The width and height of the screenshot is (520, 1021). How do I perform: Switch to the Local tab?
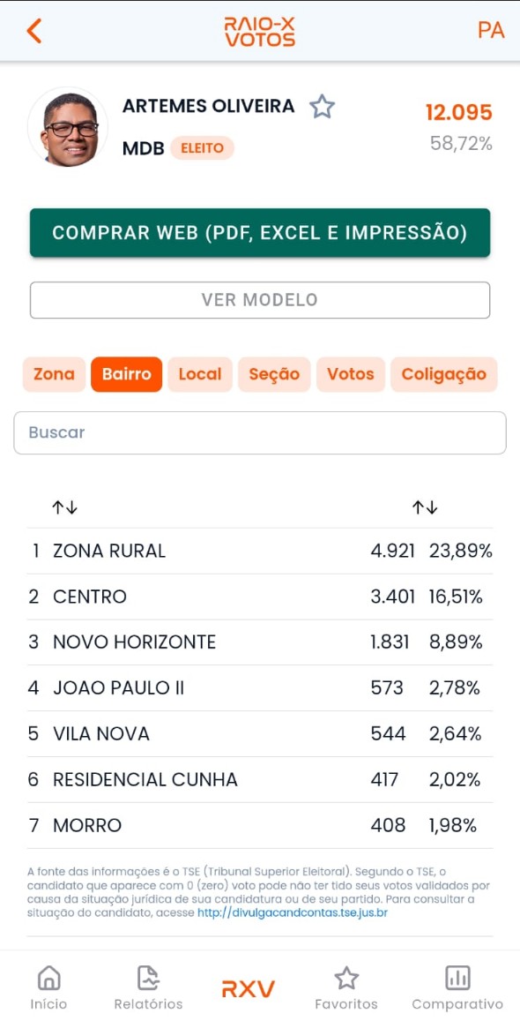(200, 374)
